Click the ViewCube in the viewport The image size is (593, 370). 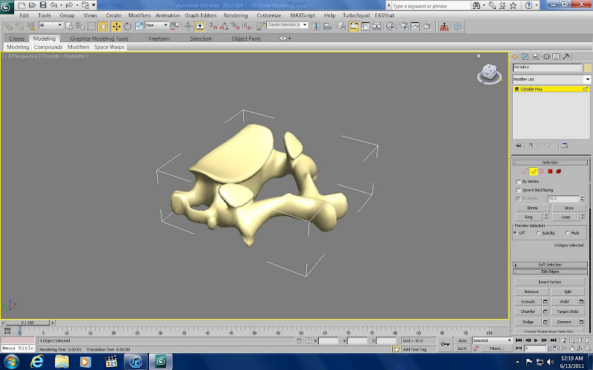tap(489, 73)
